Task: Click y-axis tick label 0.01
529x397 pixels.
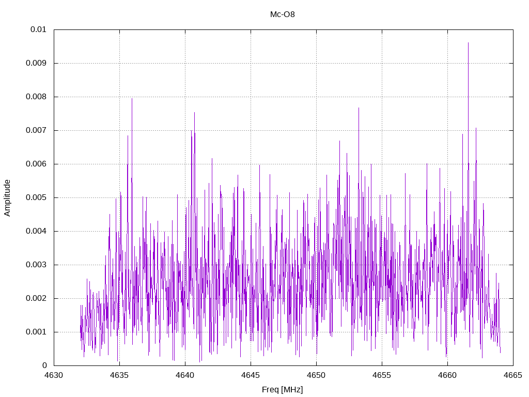Action: [38, 29]
